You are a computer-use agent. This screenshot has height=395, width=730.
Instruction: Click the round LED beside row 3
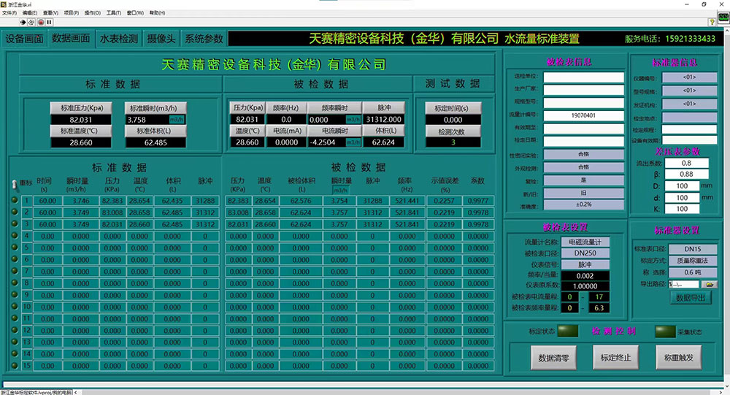(15, 223)
